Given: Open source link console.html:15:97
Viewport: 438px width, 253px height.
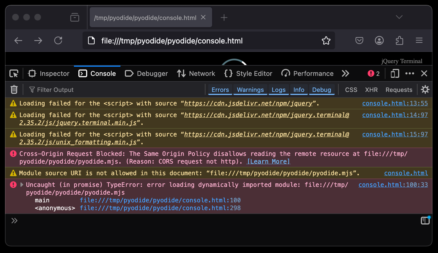Looking at the screenshot, I should click(395, 134).
